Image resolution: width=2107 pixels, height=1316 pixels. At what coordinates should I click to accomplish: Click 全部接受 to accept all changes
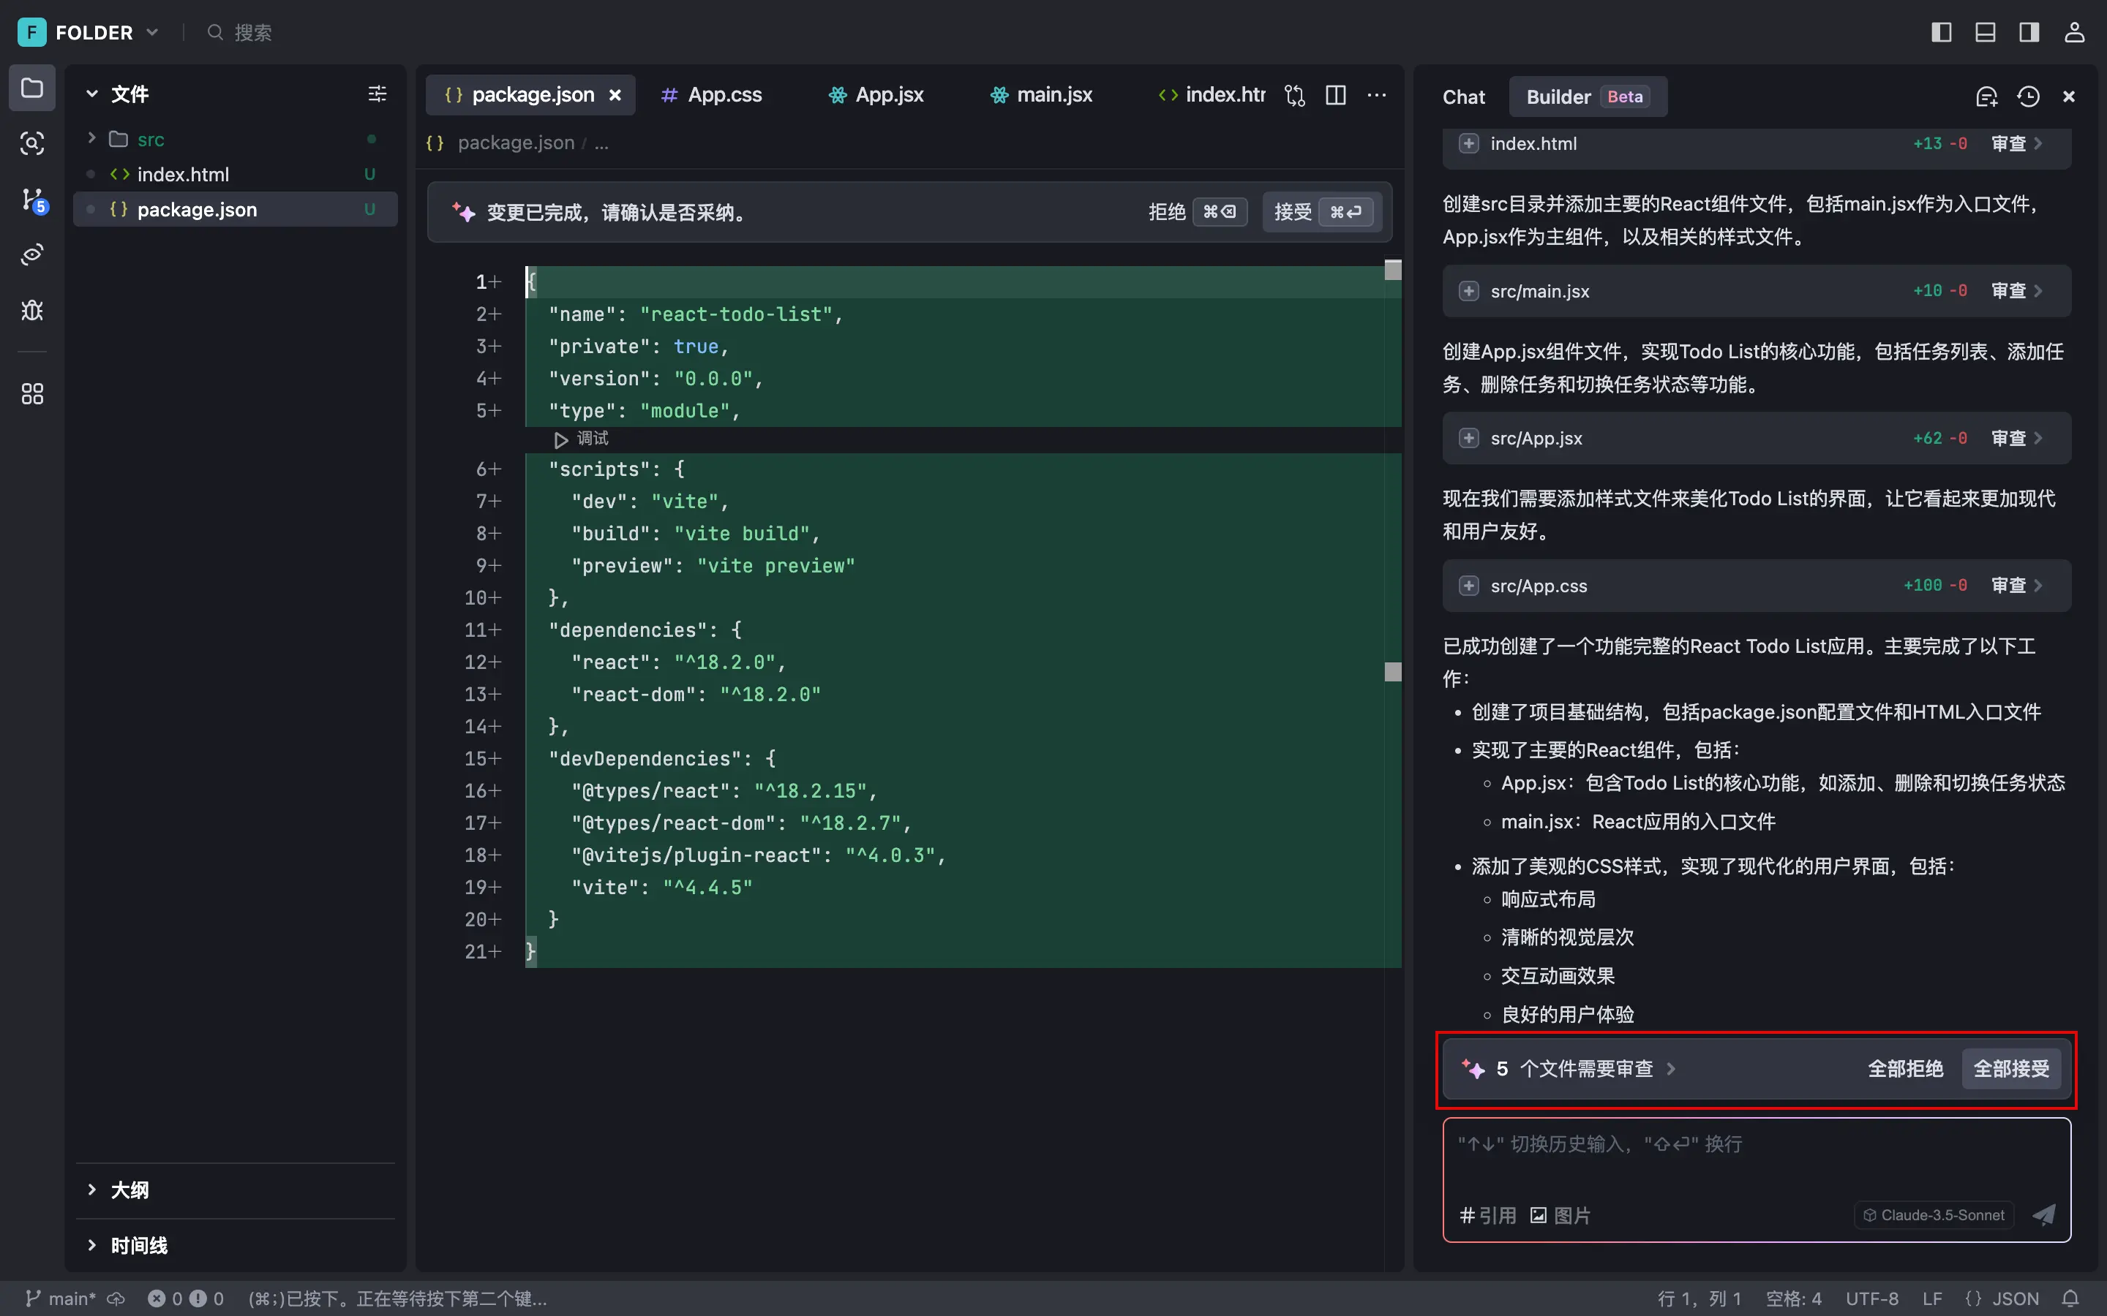2011,1067
